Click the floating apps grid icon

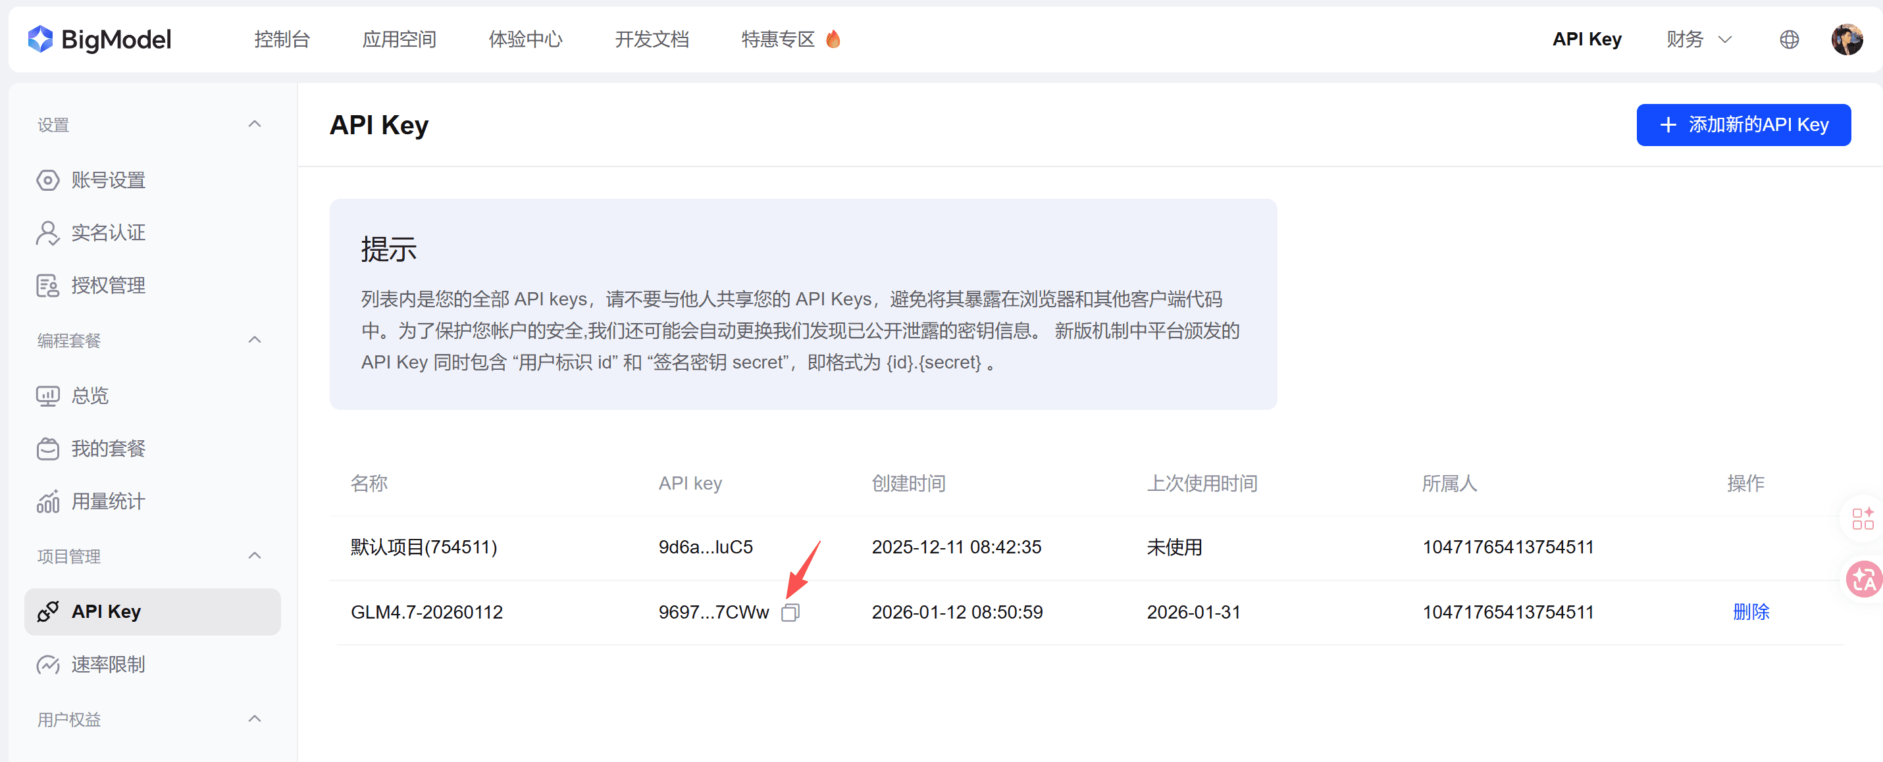tap(1863, 519)
